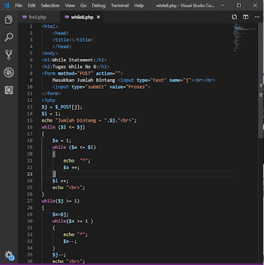The height and width of the screenshot is (265, 264).
Task: Click the '$j = $_POST[j];' line
Action: click(x=62, y=107)
